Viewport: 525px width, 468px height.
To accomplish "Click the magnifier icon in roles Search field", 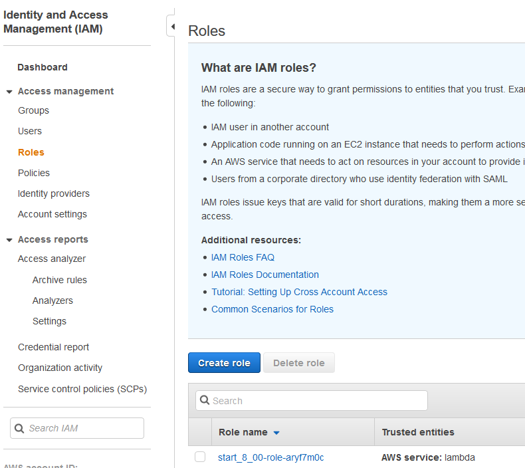I will point(205,400).
